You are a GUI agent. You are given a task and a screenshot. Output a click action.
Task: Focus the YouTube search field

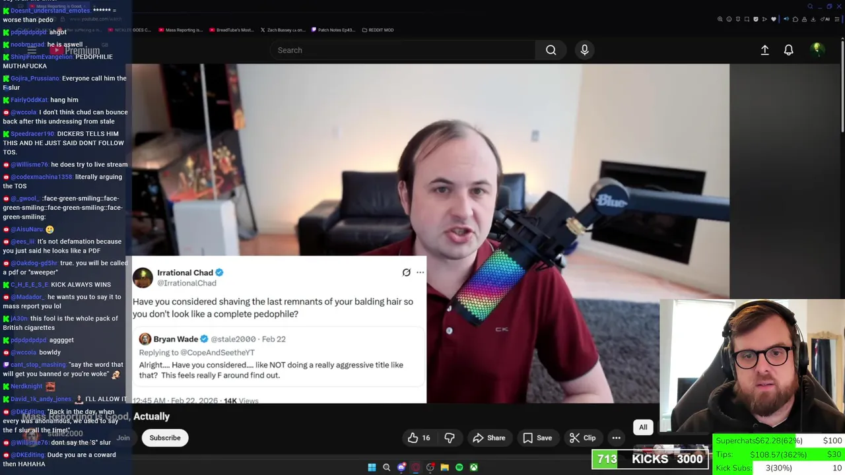pyautogui.click(x=403, y=50)
